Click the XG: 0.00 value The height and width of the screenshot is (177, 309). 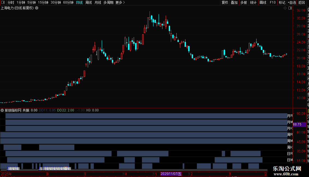click(x=92, y=110)
